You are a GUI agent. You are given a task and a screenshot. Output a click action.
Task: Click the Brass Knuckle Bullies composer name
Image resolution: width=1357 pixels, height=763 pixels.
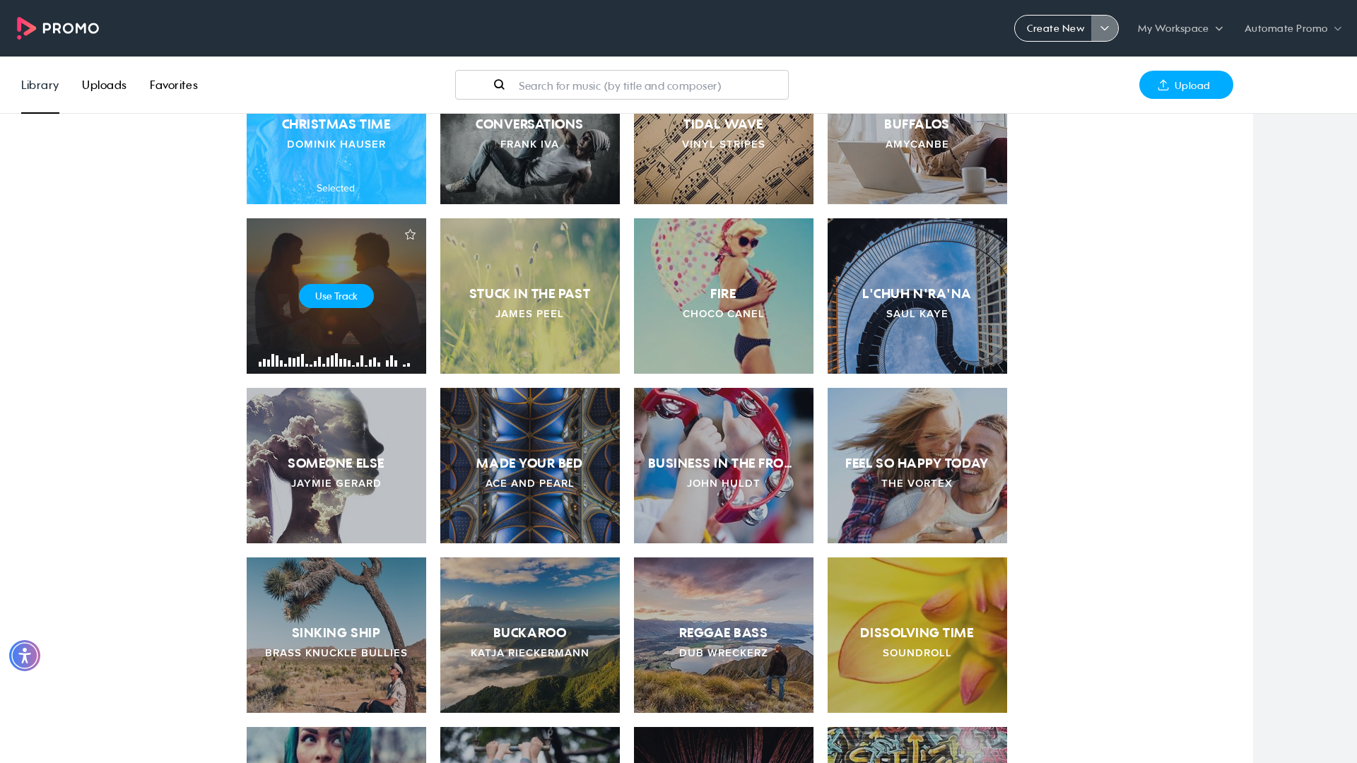coord(336,653)
